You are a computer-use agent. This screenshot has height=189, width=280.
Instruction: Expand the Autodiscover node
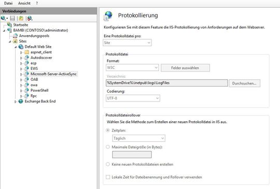point(21,58)
